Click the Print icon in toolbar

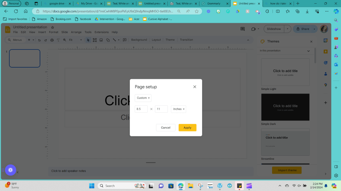click(52, 40)
